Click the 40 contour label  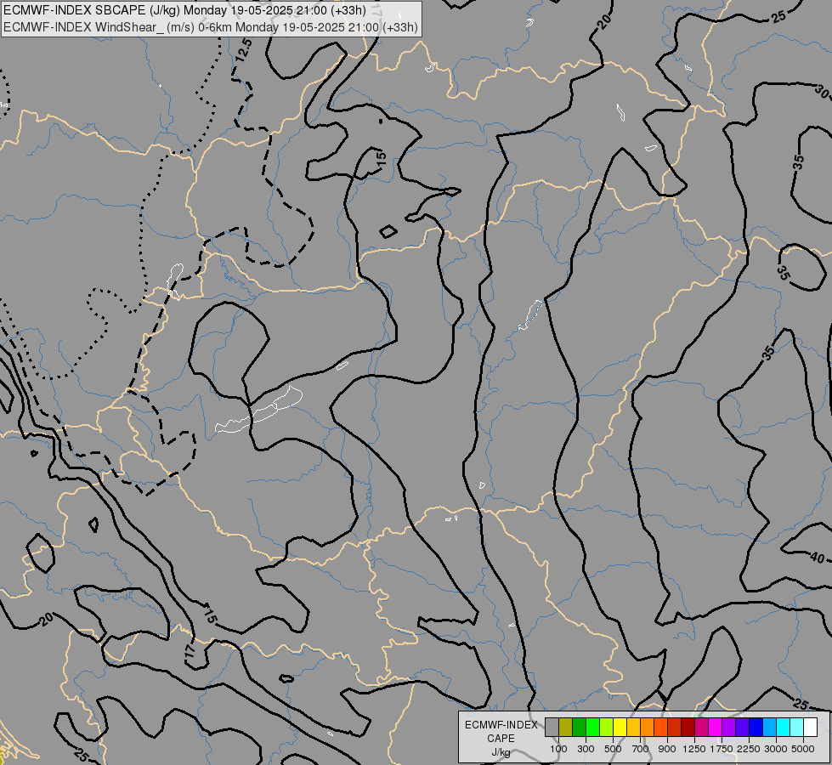(x=818, y=558)
